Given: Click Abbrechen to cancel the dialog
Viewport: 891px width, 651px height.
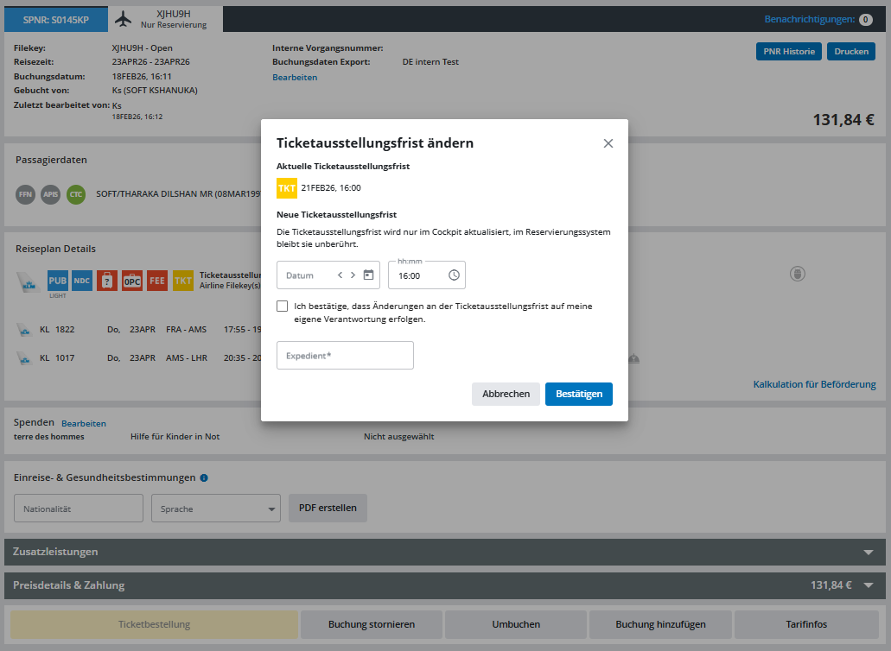Looking at the screenshot, I should point(506,394).
